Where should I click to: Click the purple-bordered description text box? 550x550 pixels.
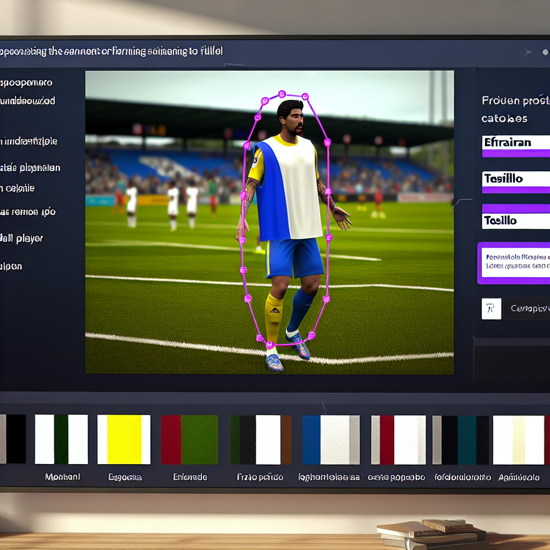pyautogui.click(x=515, y=262)
